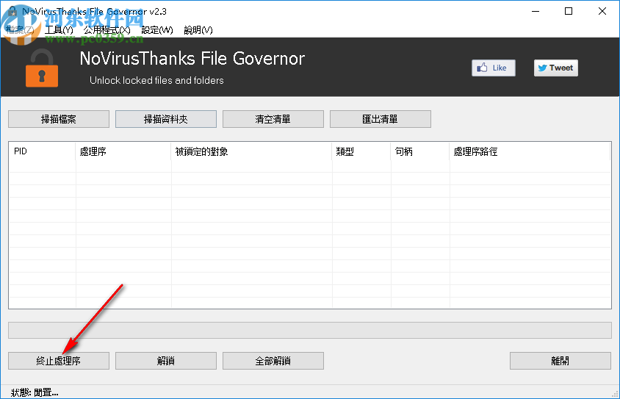Maximize the File Governor window
This screenshot has height=399, width=620.
pos(568,12)
